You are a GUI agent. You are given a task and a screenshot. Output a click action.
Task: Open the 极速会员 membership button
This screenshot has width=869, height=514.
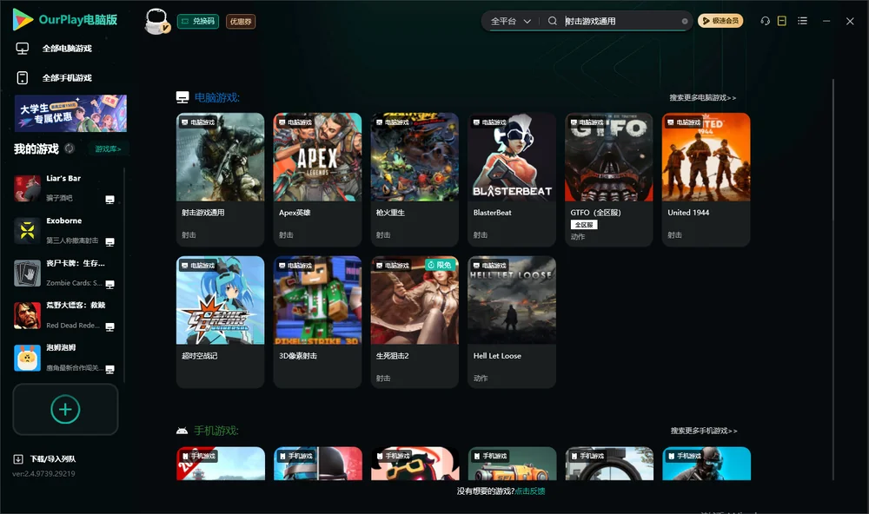pos(720,21)
